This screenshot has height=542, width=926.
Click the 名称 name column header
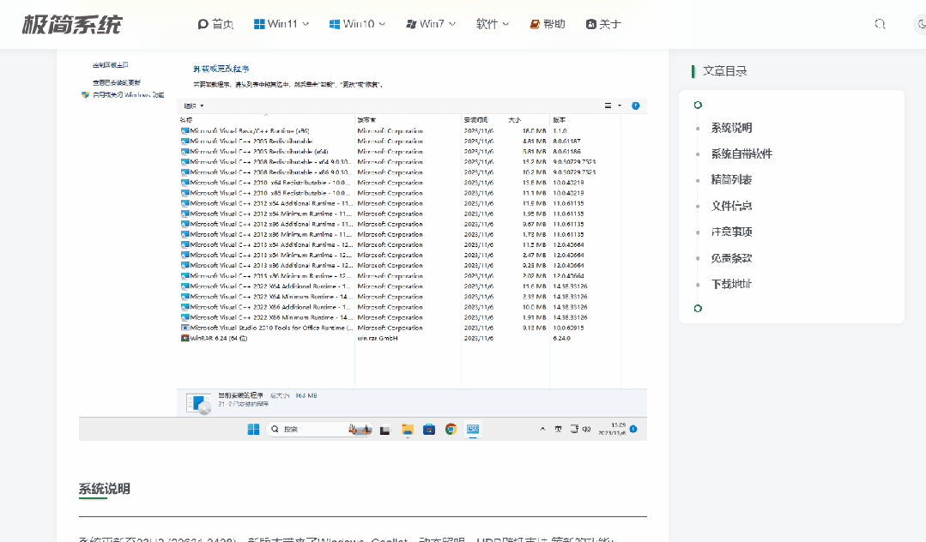pos(186,120)
